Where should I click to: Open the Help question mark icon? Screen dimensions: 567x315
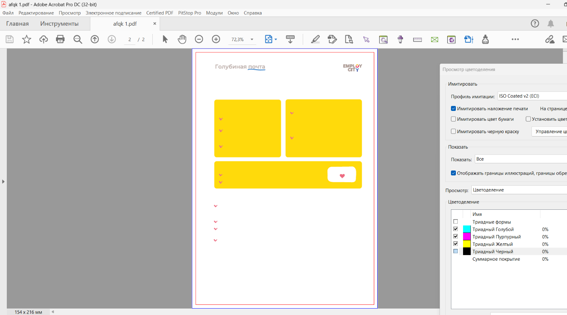click(535, 23)
